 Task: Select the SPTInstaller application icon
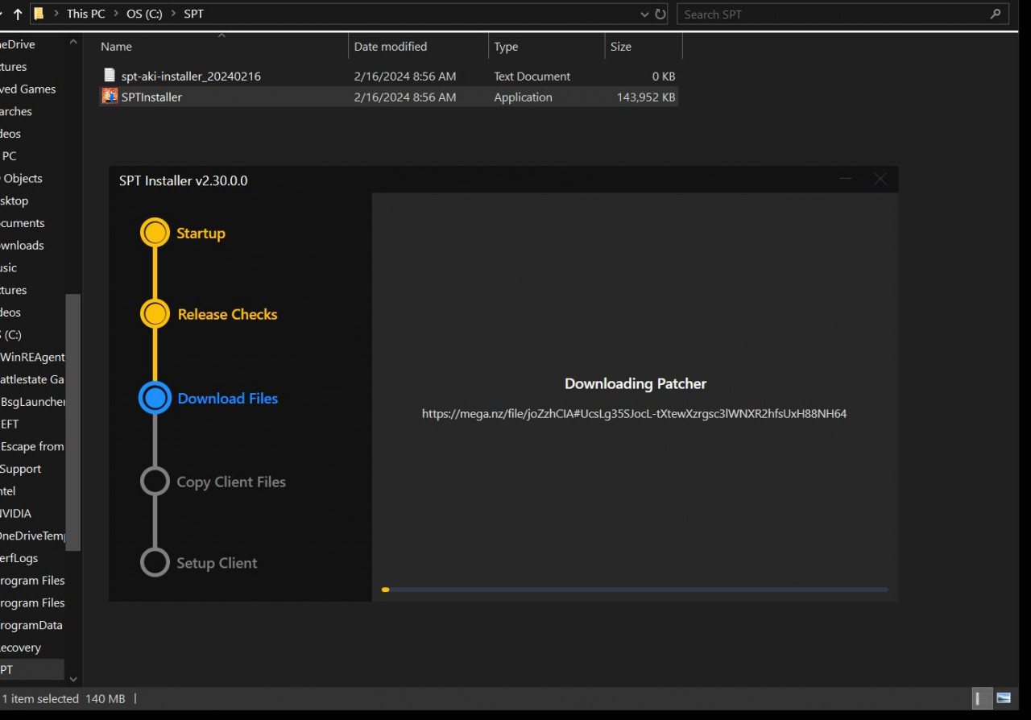110,97
